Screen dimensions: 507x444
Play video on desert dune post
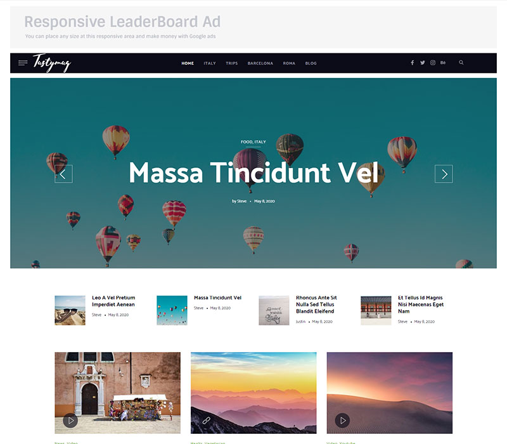[x=342, y=421]
